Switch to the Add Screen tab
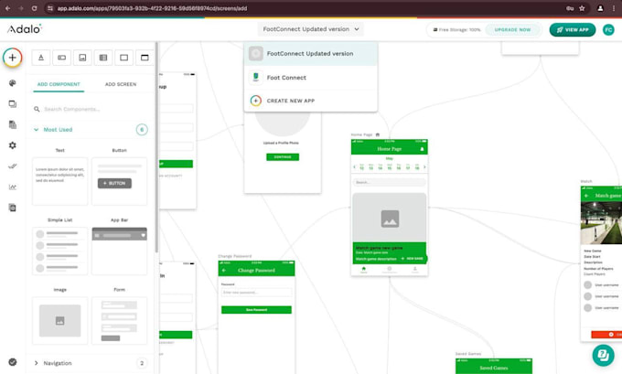Viewport: 622px width, 374px height. [121, 84]
